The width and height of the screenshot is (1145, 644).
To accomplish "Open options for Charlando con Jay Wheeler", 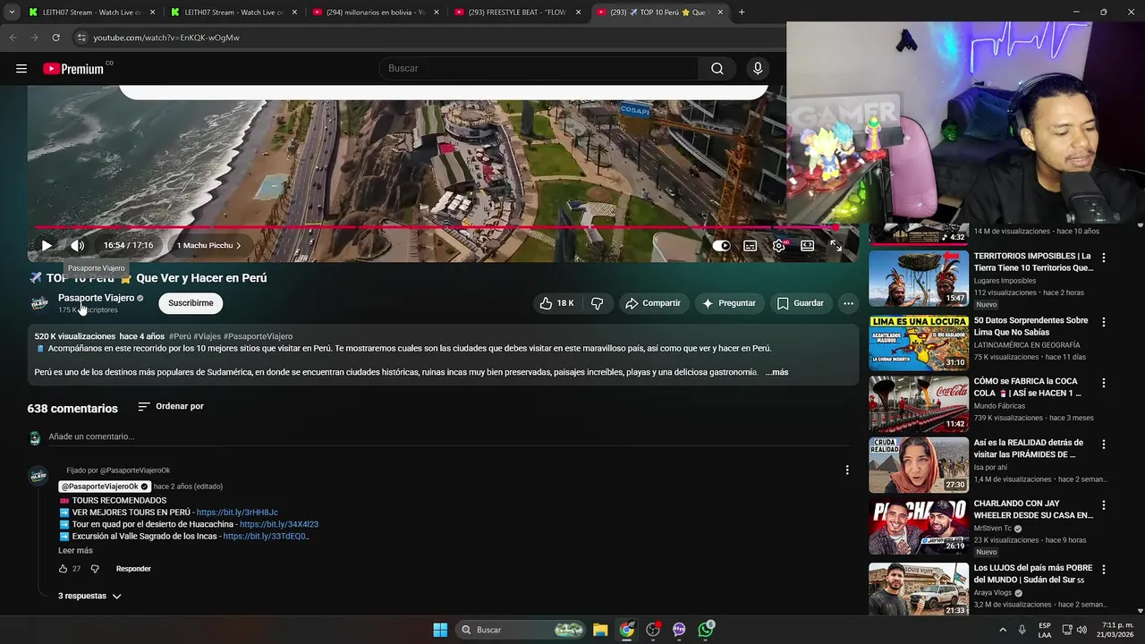I will click(x=1103, y=505).
